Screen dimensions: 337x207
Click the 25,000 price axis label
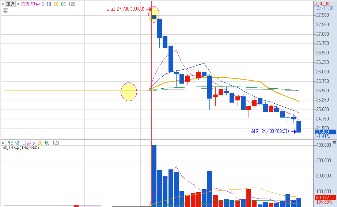322,110
